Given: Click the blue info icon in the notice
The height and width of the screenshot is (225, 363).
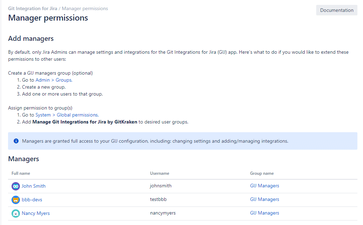Looking at the screenshot, I should point(16,141).
